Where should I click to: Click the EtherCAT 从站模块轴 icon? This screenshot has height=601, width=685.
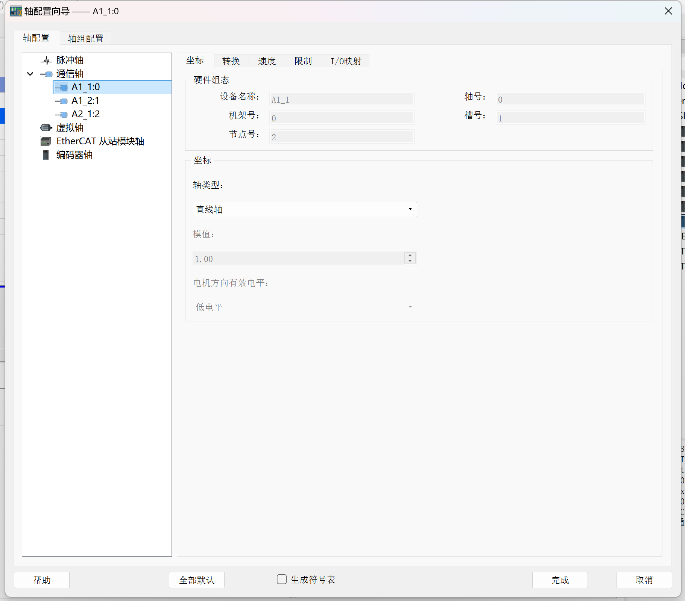(x=46, y=141)
